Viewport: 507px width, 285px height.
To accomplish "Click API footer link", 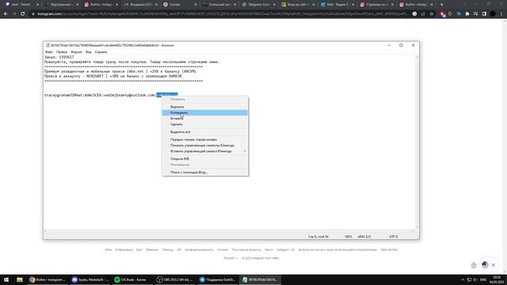I will (179, 250).
